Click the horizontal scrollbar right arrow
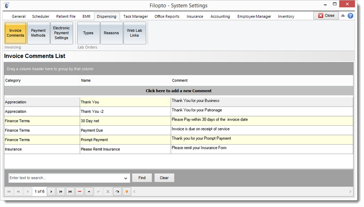This screenshot has height=207, width=364. coord(350,192)
